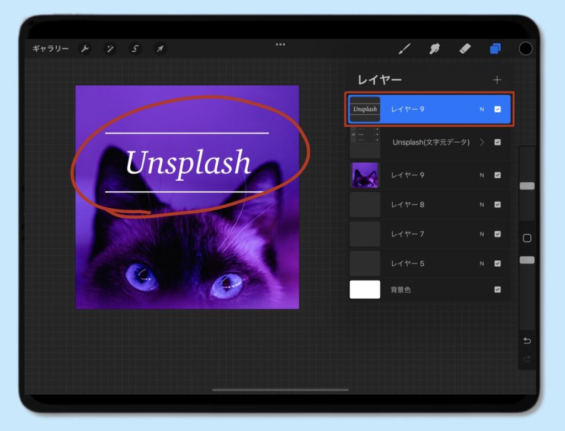
Task: Toggle visibility checkbox for レイヤー 8
Action: [498, 204]
